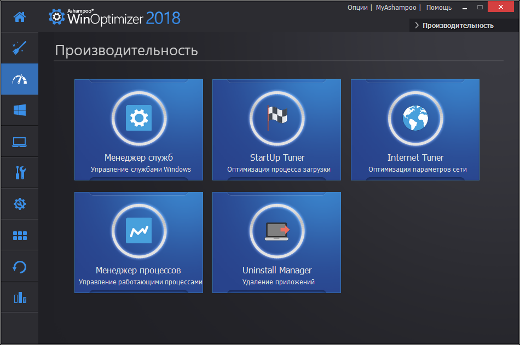Click the WinOptimizer 2018 title text
Screen dimensions: 520x345
click(124, 18)
